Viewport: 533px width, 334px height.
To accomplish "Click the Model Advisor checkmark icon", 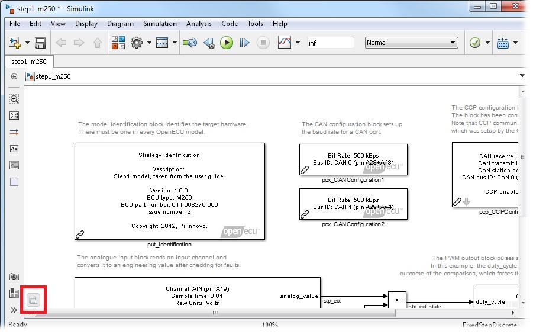I will tap(475, 43).
